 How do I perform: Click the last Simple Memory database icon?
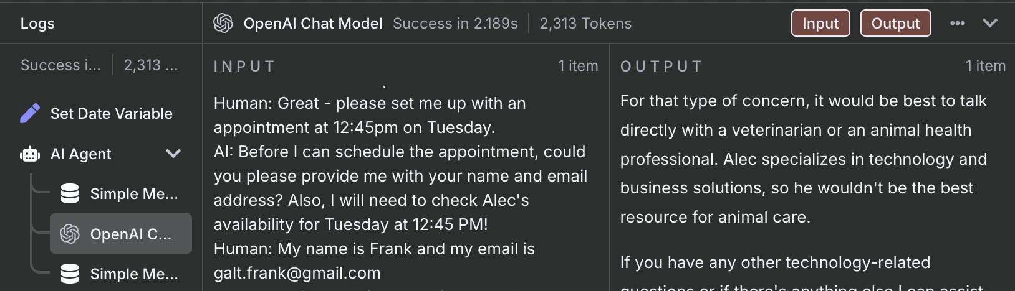[70, 274]
